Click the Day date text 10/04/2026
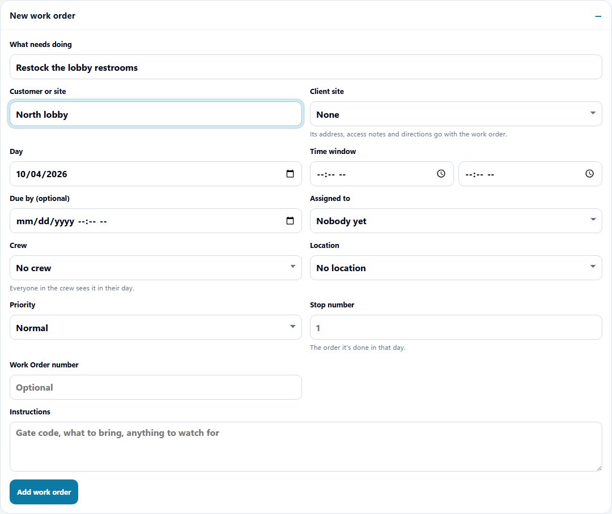Screen dimensions: 612x514 coord(41,174)
